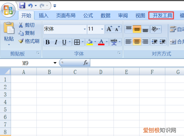Toggle bottom vertical alignment
184x136 pixels.
coord(145,29)
